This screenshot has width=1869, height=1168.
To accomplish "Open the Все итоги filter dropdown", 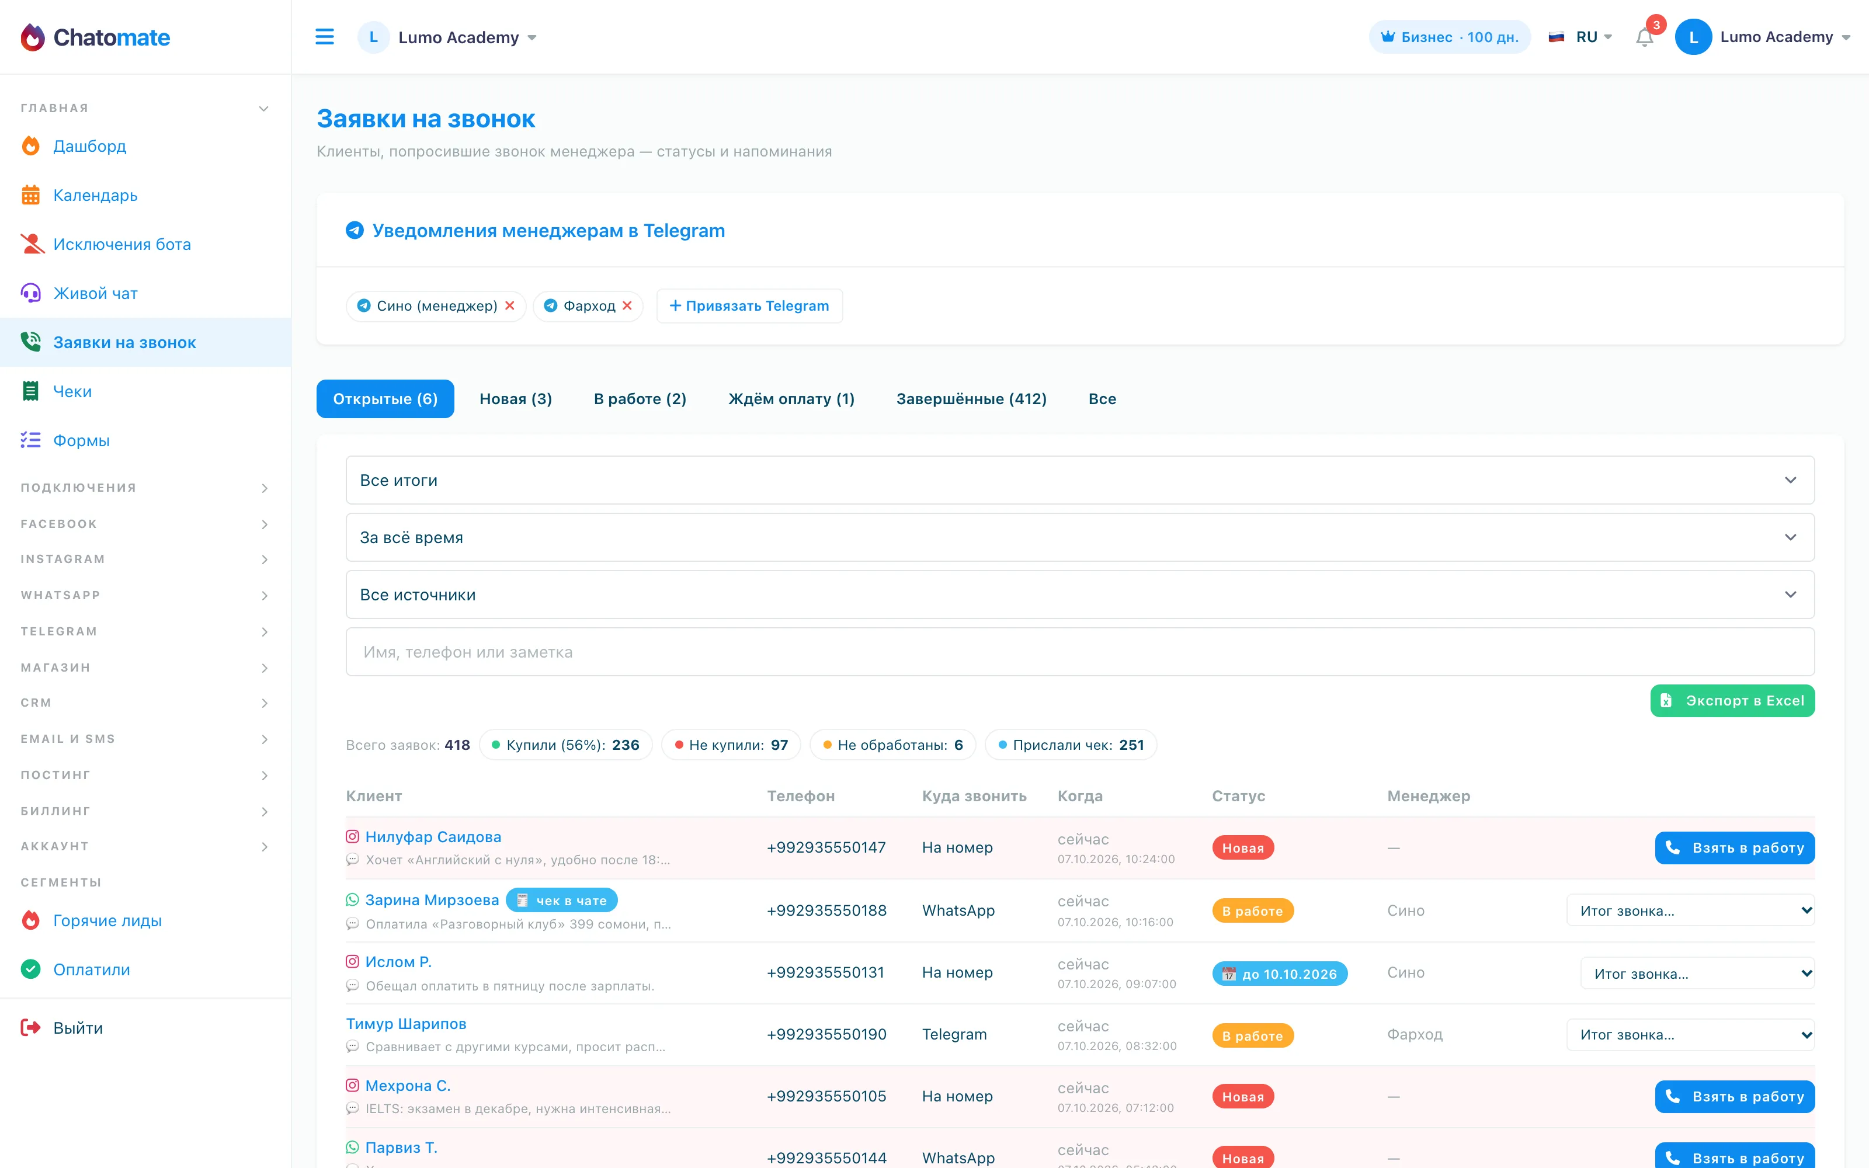I will click(x=1080, y=481).
